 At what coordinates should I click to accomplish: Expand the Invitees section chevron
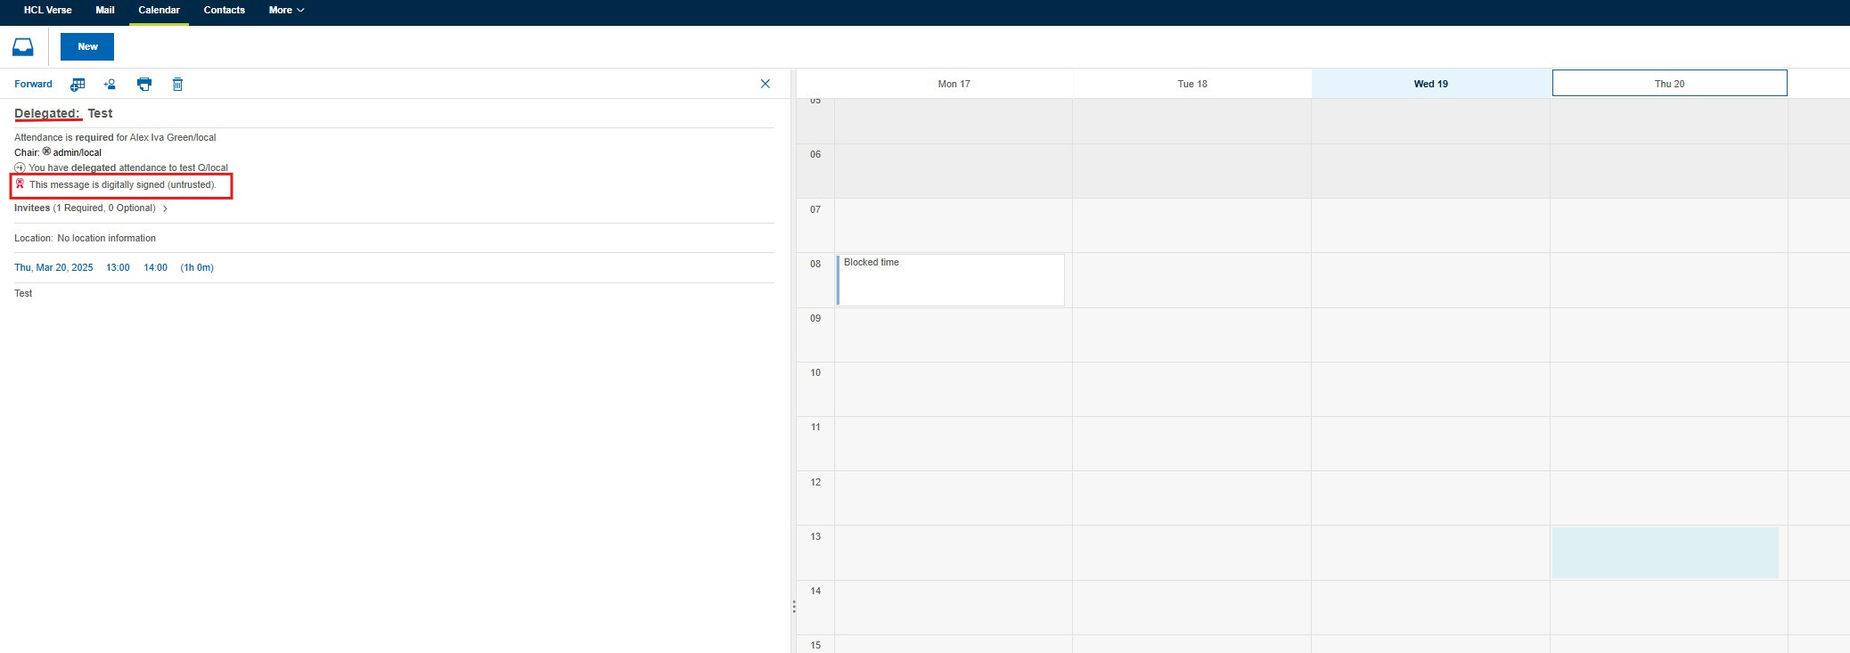[165, 208]
